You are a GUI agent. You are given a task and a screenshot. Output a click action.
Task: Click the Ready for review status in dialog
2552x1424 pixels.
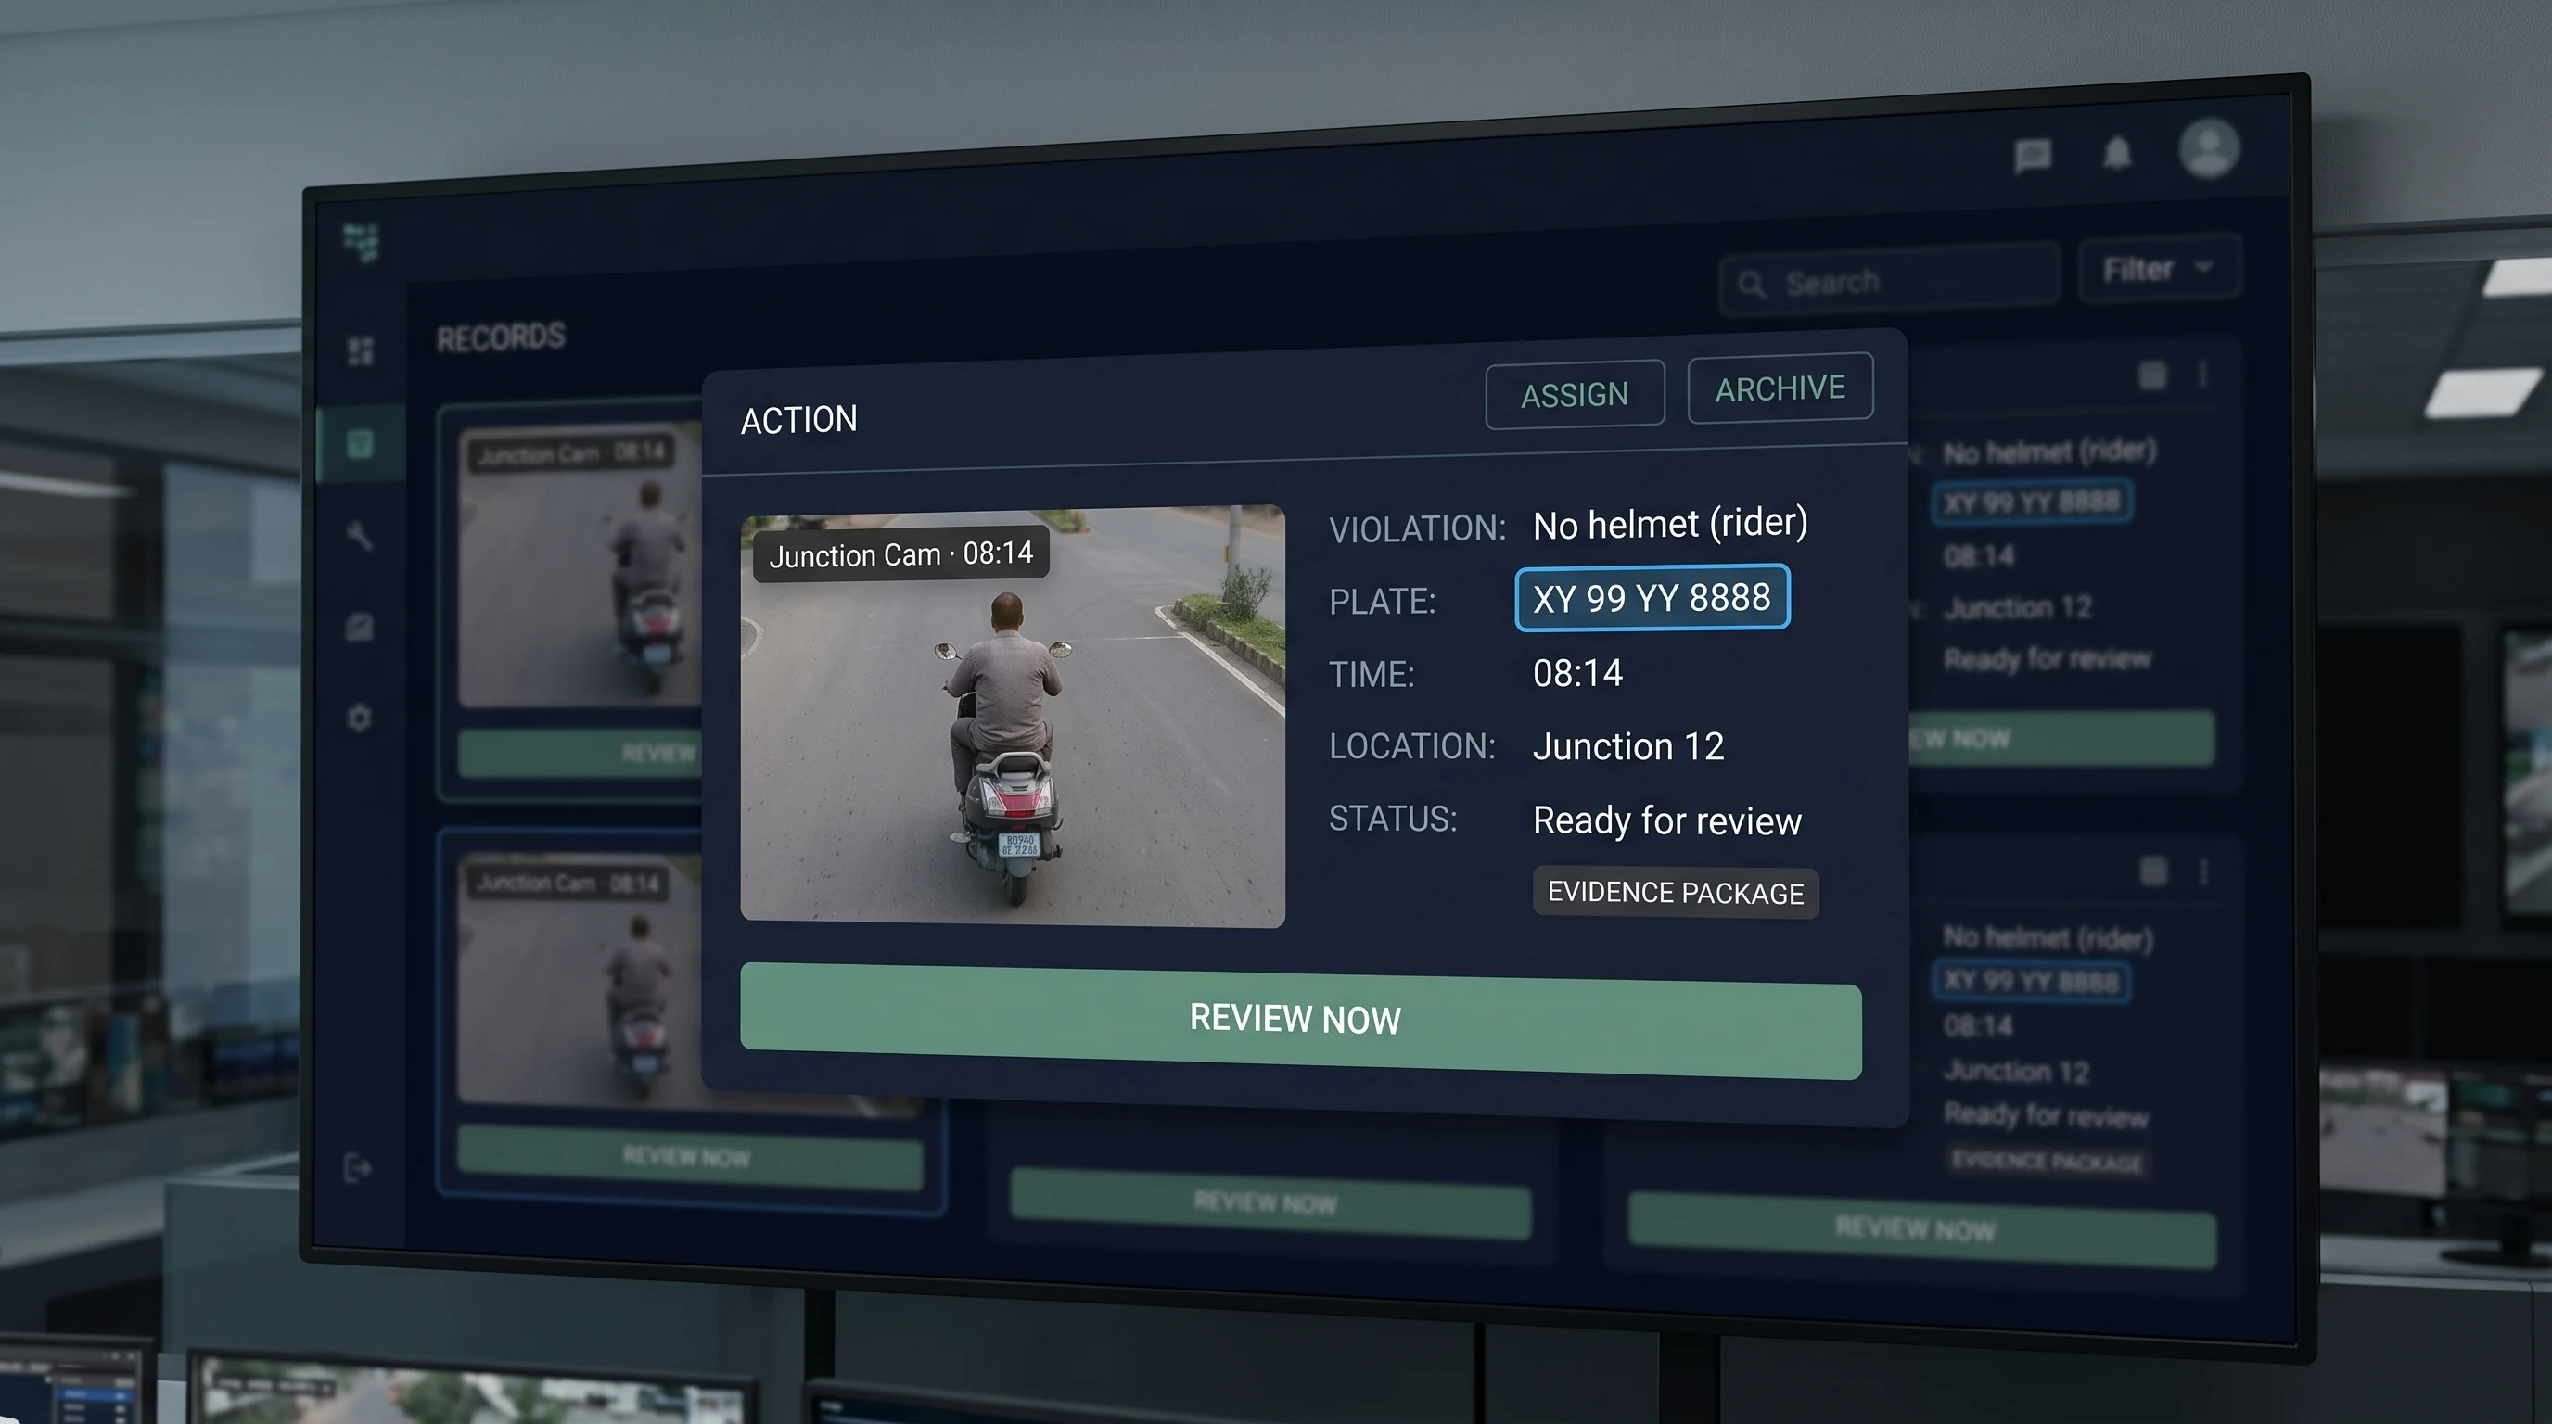1666,820
